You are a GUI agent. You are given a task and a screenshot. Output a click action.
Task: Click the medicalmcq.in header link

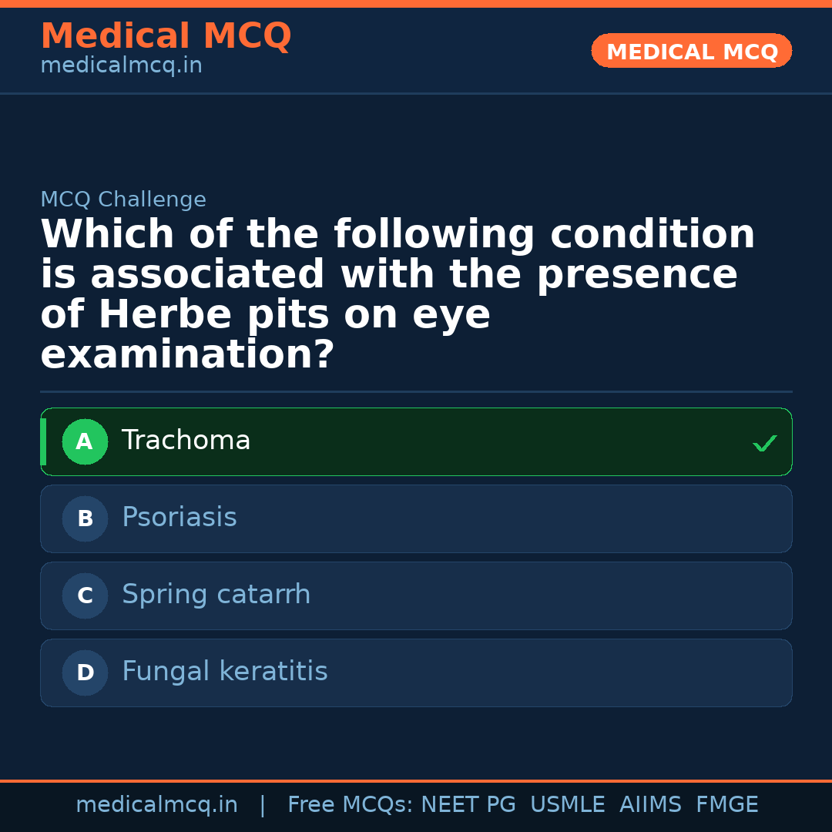pyautogui.click(x=120, y=65)
